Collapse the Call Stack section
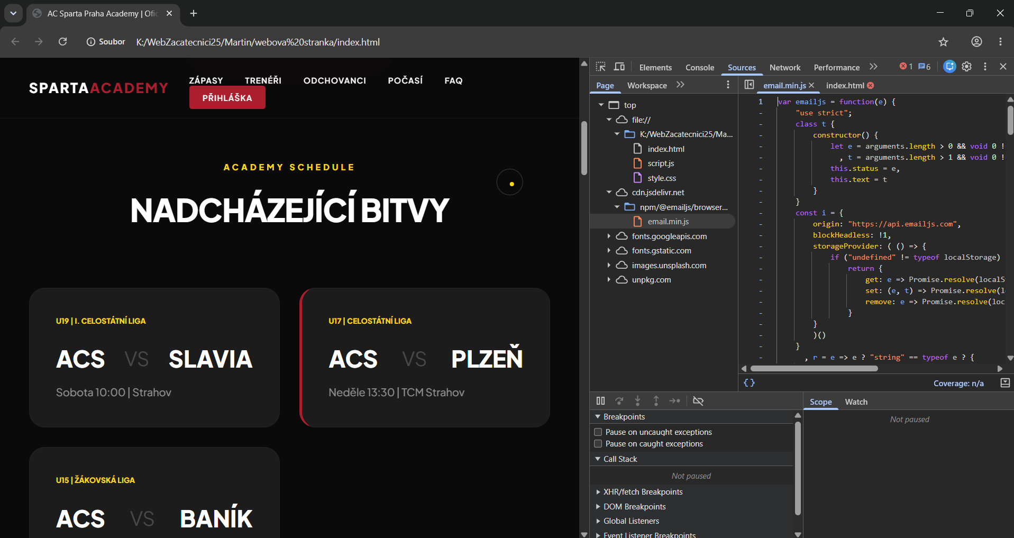 click(x=598, y=459)
